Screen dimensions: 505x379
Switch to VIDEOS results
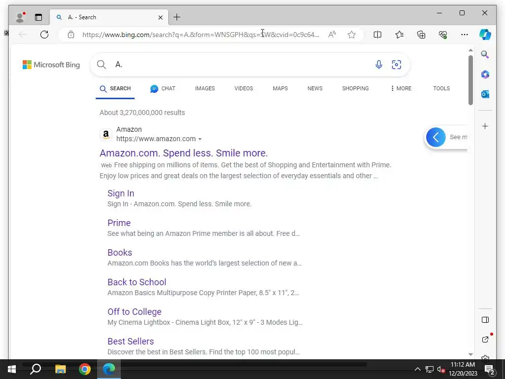[244, 89]
